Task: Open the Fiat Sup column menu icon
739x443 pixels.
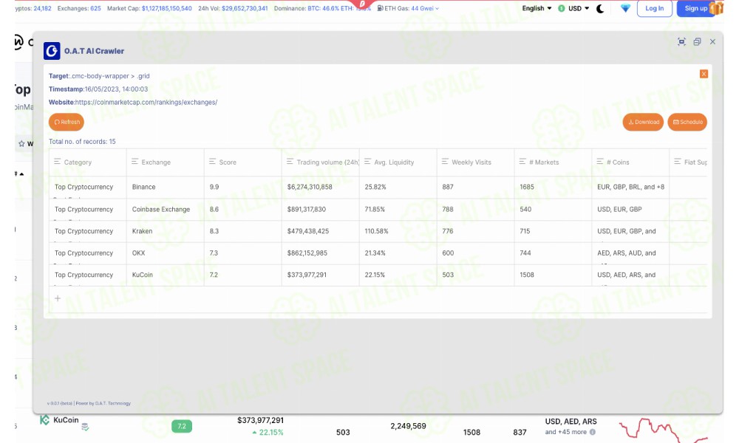Action: pyautogui.click(x=677, y=162)
